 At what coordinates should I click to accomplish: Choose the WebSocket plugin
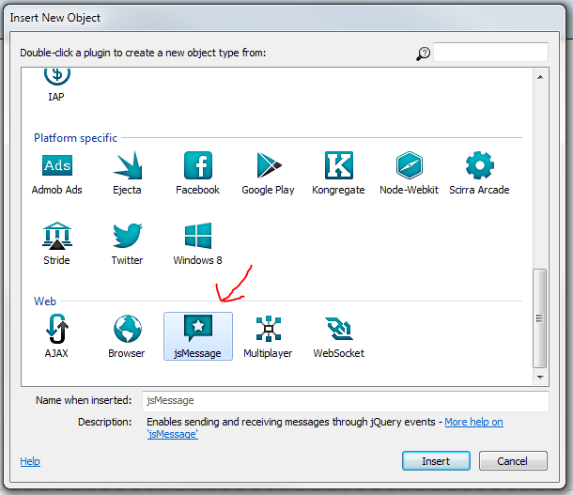pyautogui.click(x=338, y=330)
